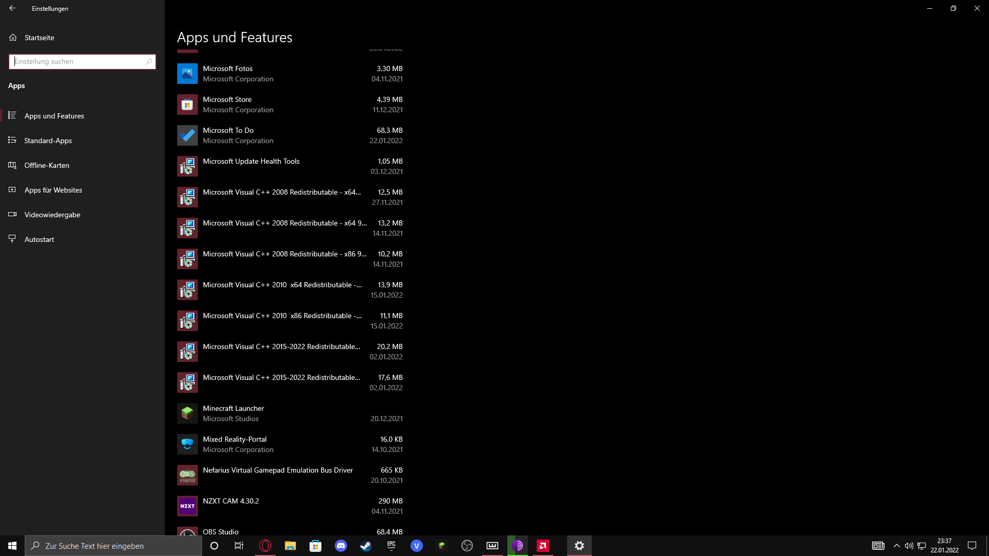Open the Autostart settings page
Viewport: 989px width, 556px height.
(x=39, y=239)
